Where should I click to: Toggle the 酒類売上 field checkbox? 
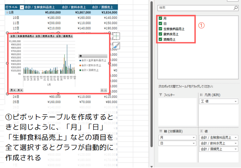[160, 39]
